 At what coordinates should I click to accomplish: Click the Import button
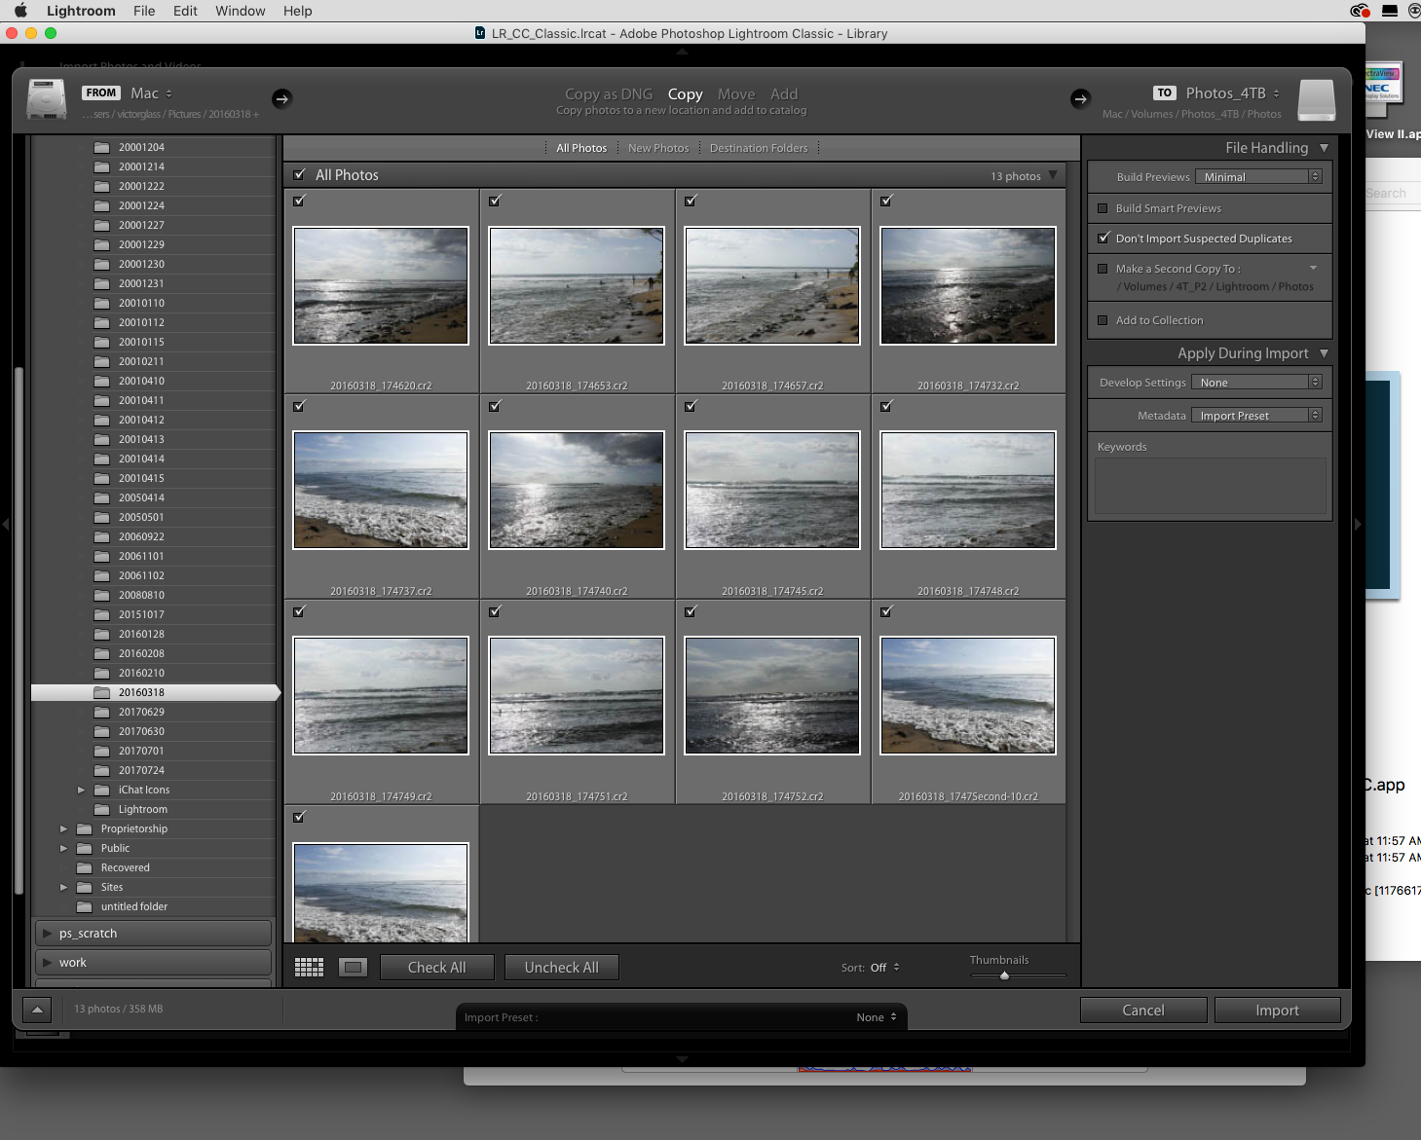(x=1277, y=1011)
